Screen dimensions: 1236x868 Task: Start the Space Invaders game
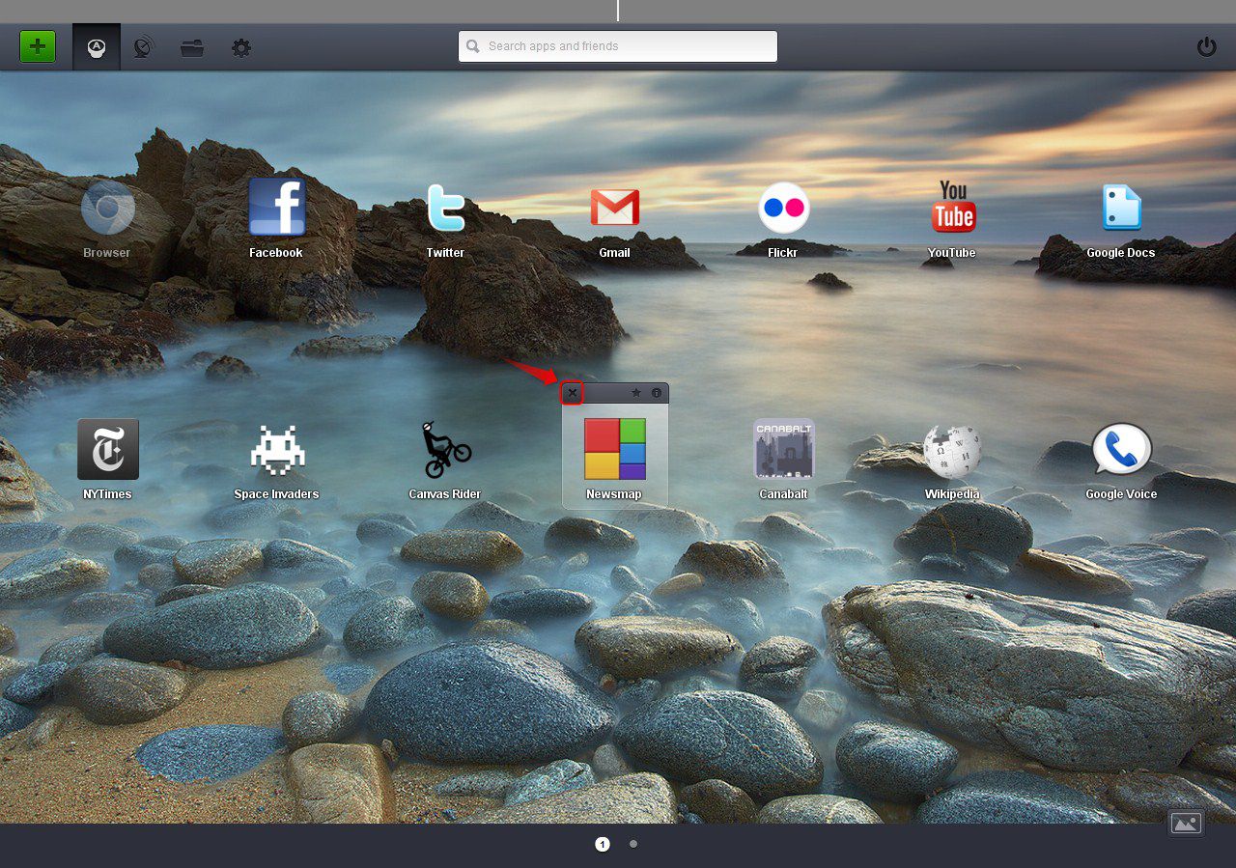(x=276, y=449)
